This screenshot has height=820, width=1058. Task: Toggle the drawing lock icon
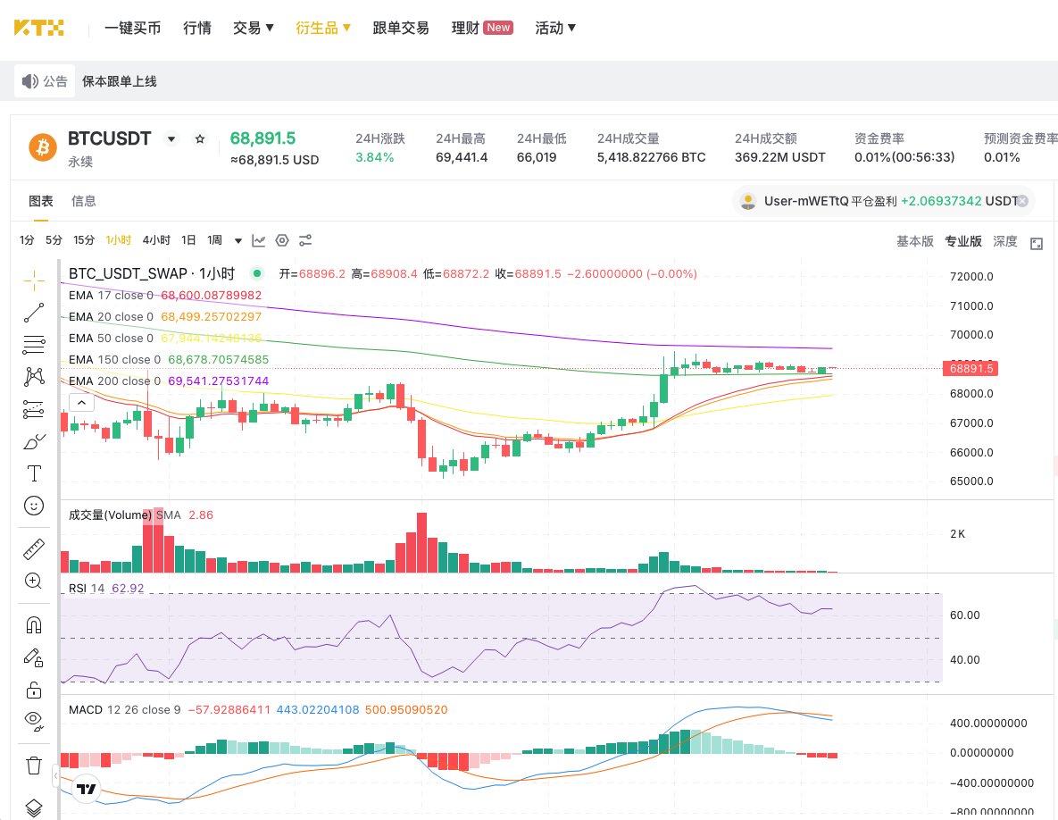coord(34,689)
